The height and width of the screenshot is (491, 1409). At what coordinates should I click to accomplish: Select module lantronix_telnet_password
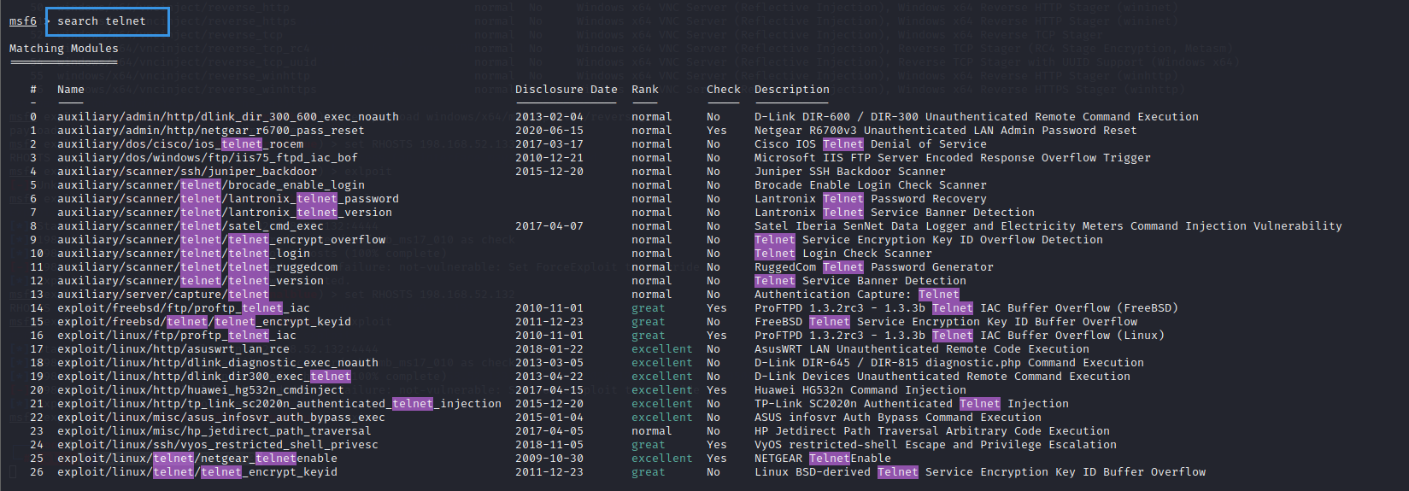pyautogui.click(x=228, y=199)
